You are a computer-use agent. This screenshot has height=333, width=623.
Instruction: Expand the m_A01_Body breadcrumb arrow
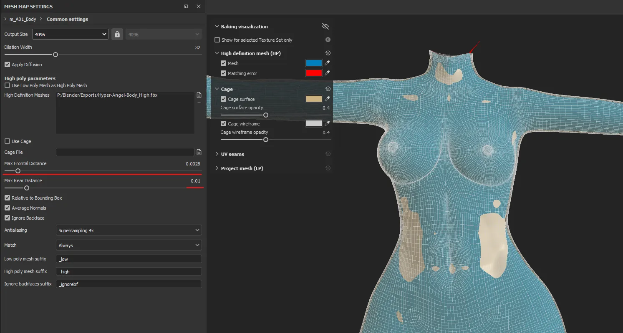click(x=5, y=19)
